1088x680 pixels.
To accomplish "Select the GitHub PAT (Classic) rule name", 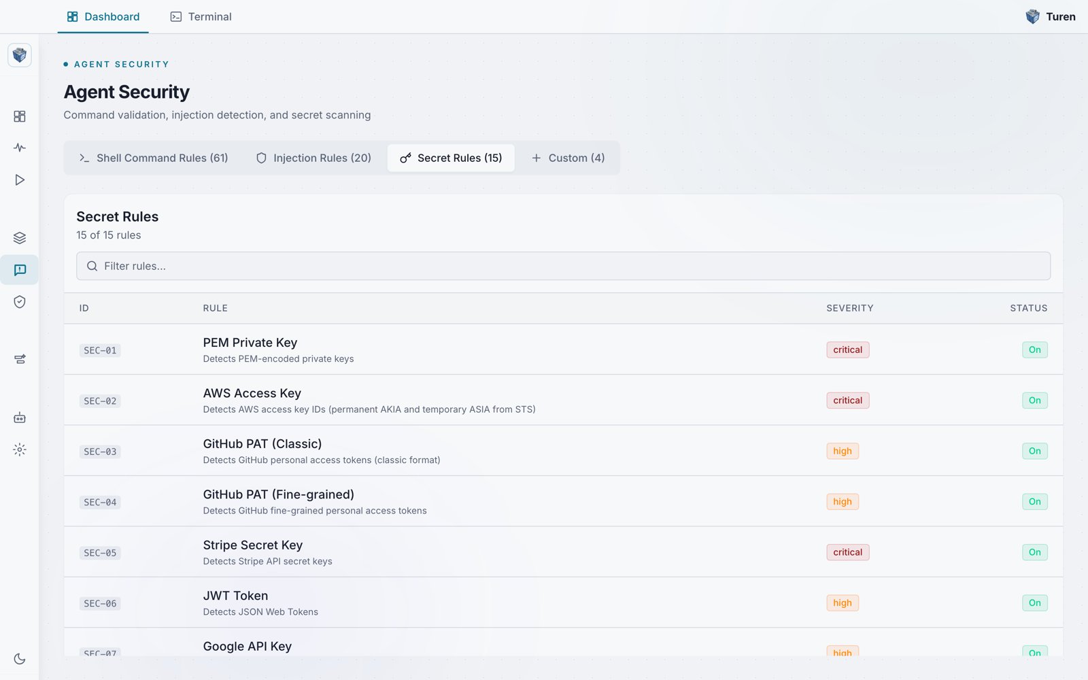I will tap(262, 444).
